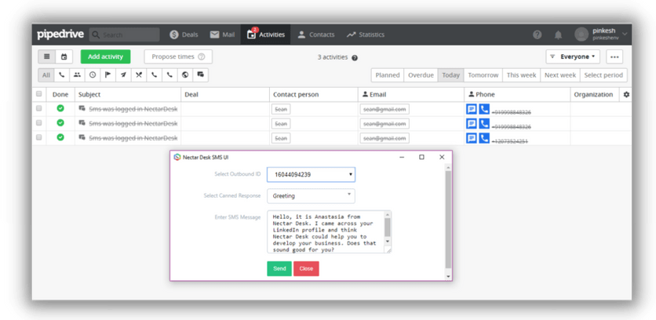Image resolution: width=656 pixels, height=320 pixels.
Task: Toggle the select-all checkbox in table header
Action: pos(39,93)
